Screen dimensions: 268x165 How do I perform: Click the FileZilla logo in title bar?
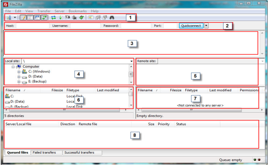[x=6, y=4]
